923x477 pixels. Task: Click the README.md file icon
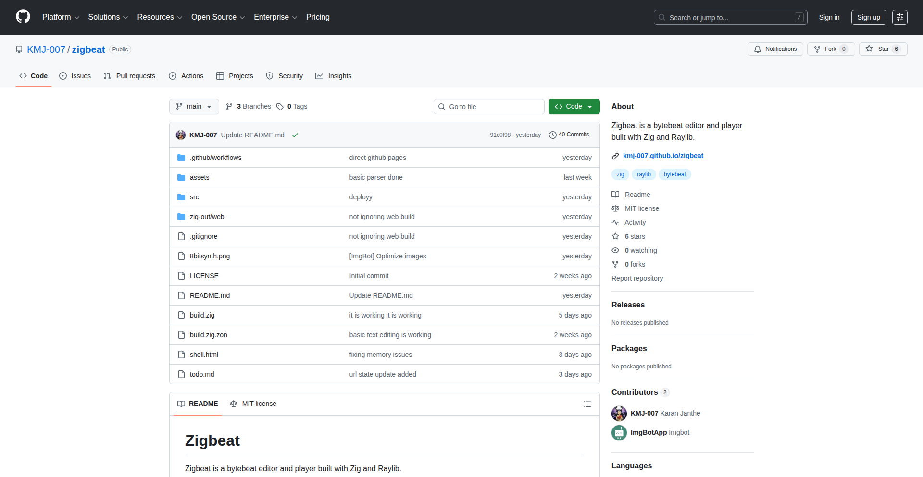tap(181, 295)
